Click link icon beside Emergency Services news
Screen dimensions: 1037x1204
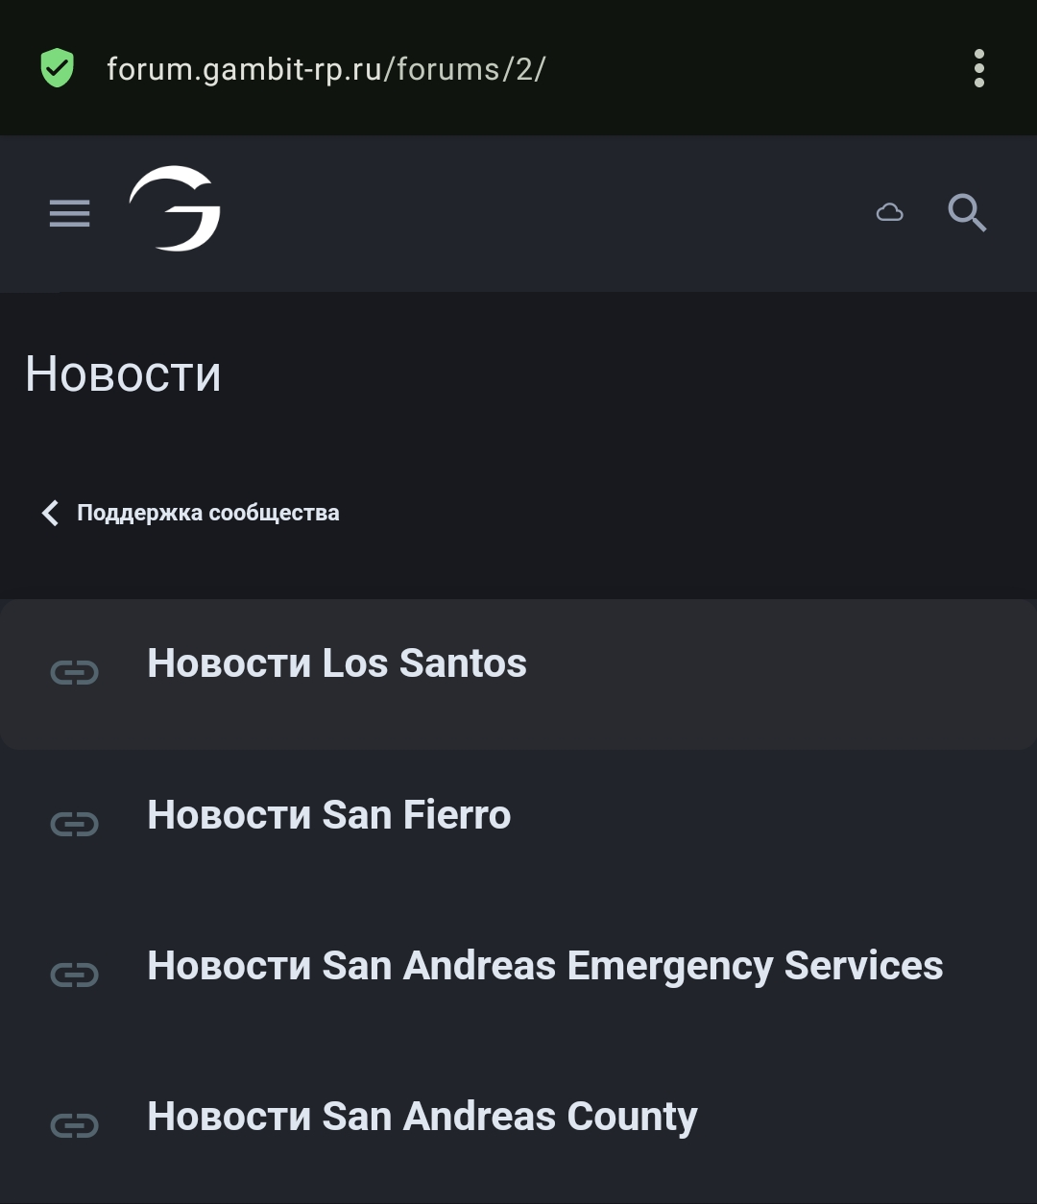pyautogui.click(x=75, y=975)
